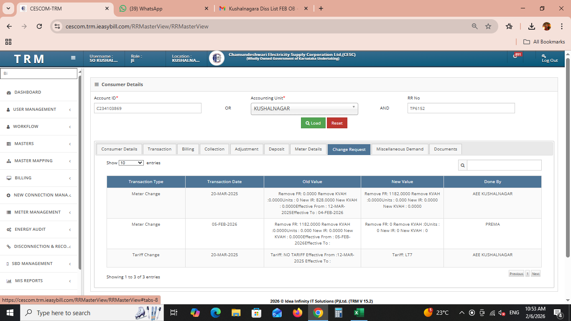Viewport: 571px width, 321px height.
Task: Click the Meter Management icon in sidebar
Action: [9, 212]
